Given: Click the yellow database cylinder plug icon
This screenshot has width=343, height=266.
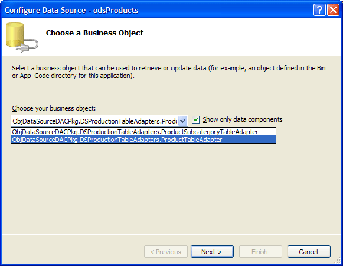Looking at the screenshot, I should [22, 37].
